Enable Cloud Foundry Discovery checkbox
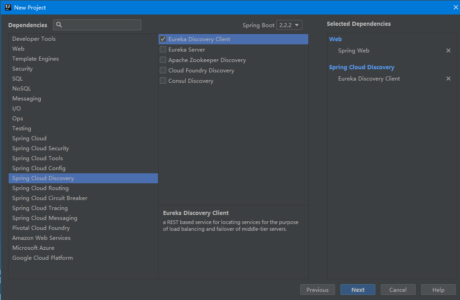The image size is (460, 300). [x=163, y=71]
